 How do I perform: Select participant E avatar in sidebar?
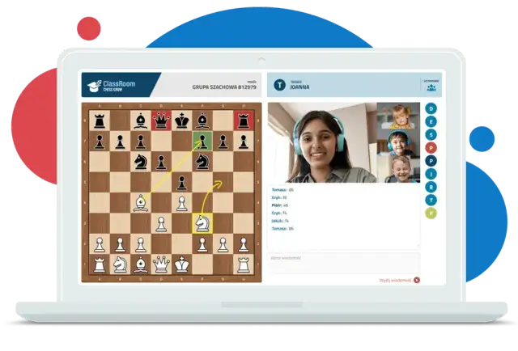pos(431,121)
